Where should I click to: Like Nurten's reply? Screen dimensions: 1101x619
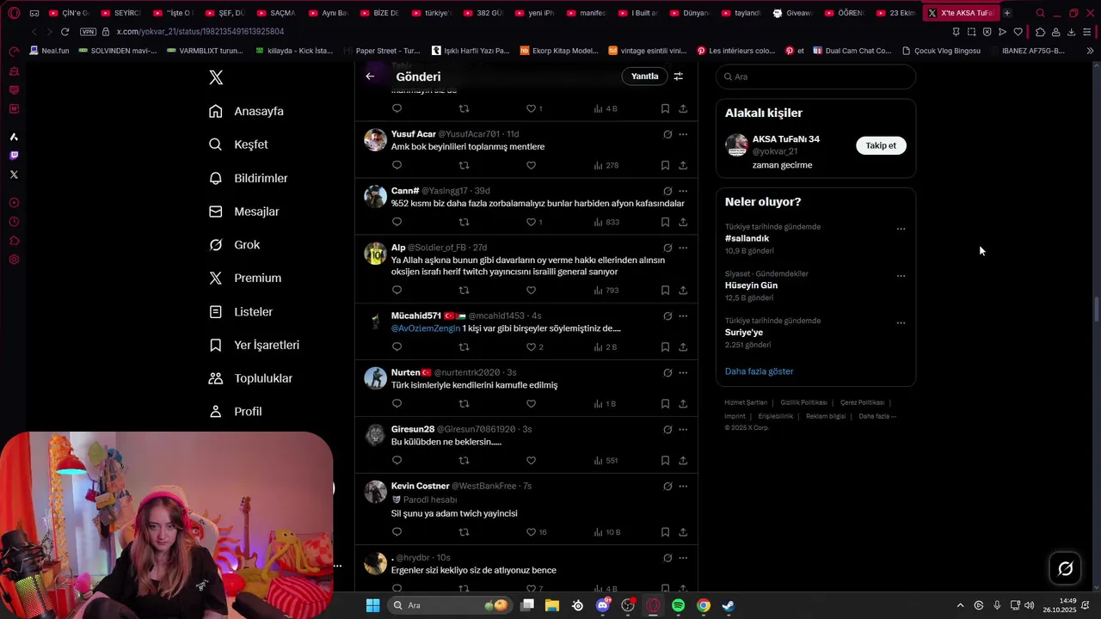pyautogui.click(x=531, y=404)
